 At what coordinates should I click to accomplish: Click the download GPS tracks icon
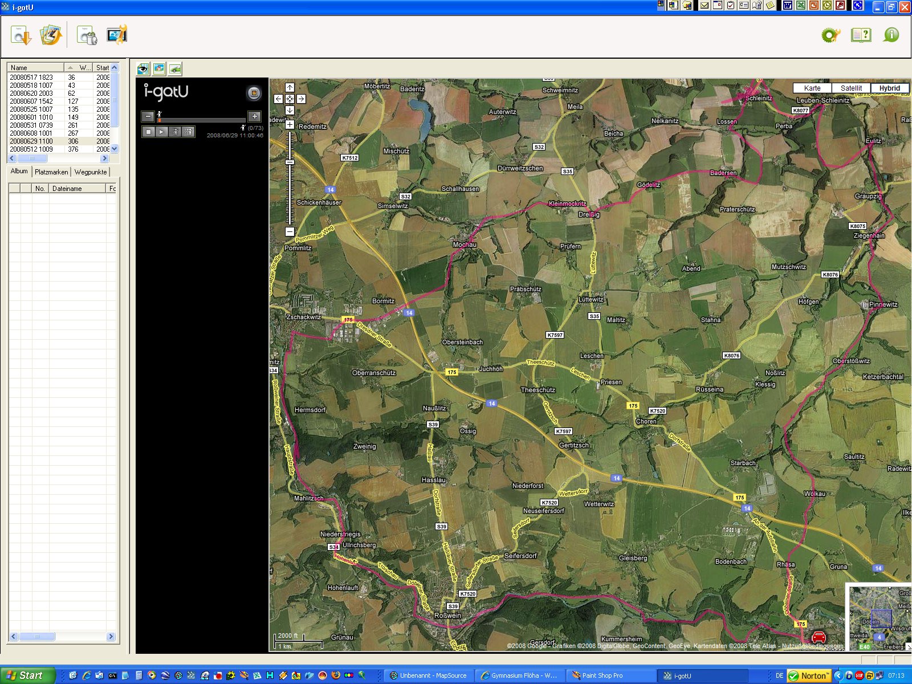[21, 35]
